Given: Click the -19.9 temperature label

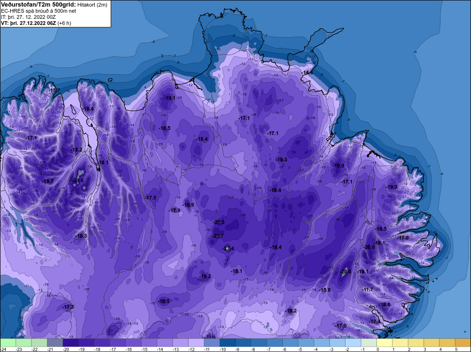Looking at the screenshot, I should 338,166.
